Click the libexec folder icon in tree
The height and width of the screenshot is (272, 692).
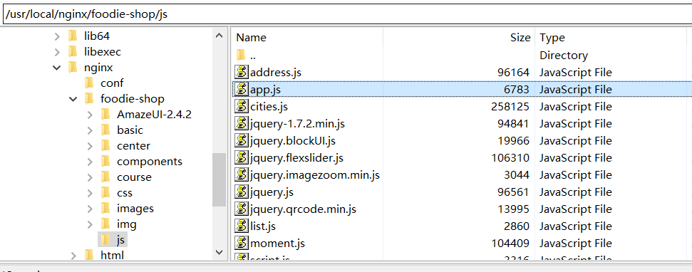pyautogui.click(x=73, y=52)
